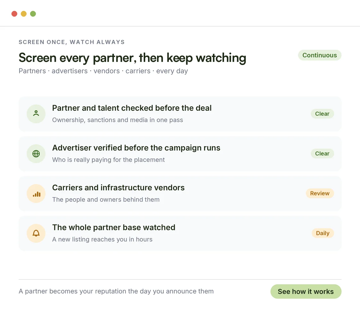Click the bell icon beside whole partner base
The height and width of the screenshot is (311, 360).
click(x=36, y=233)
